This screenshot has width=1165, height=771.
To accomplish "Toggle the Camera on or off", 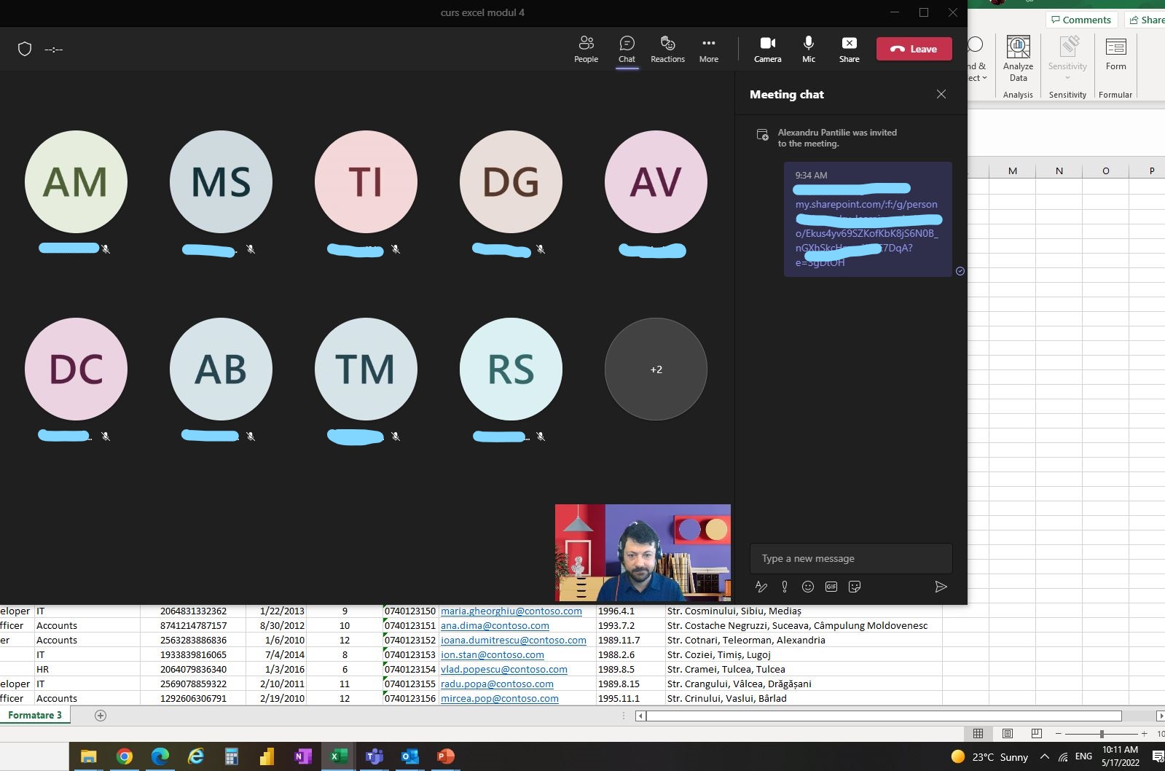I will click(x=767, y=49).
